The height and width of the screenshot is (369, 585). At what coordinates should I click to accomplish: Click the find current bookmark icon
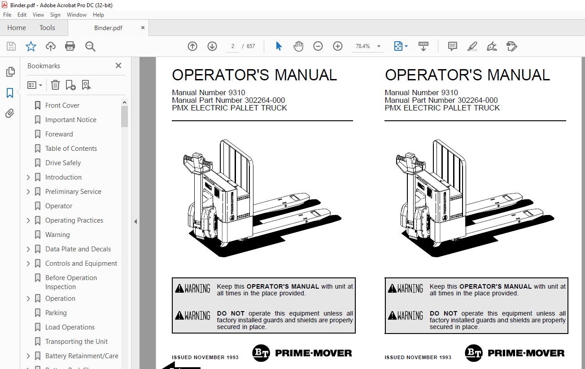click(86, 85)
